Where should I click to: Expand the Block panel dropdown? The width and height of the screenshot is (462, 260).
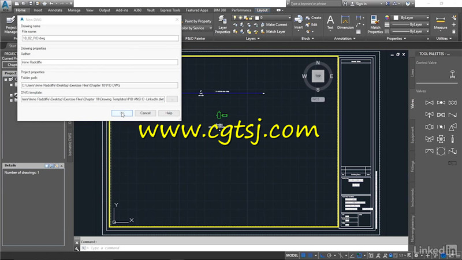[308, 39]
